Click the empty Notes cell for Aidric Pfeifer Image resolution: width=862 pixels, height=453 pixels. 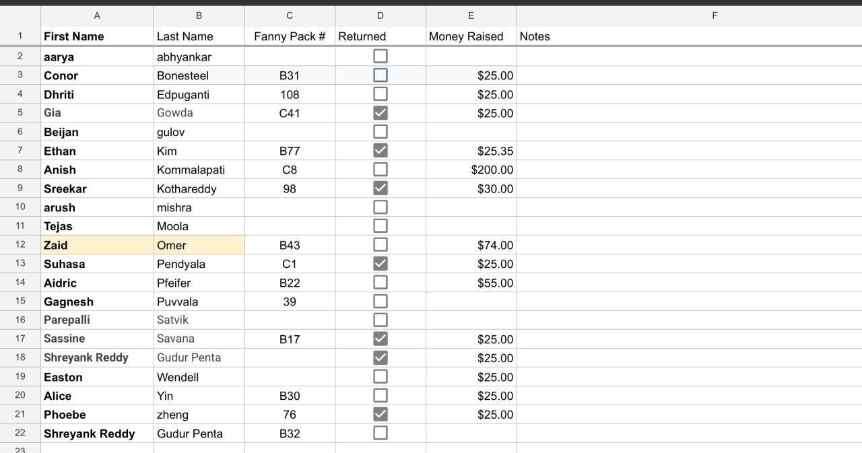689,283
